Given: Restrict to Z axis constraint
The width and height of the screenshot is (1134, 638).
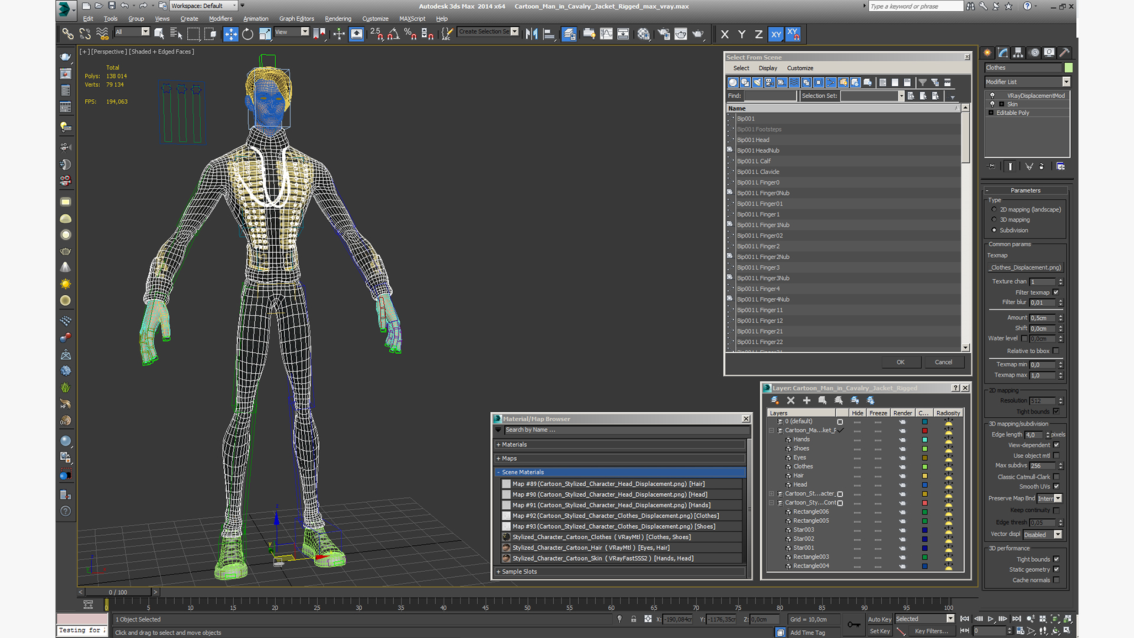Looking at the screenshot, I should [x=759, y=34].
